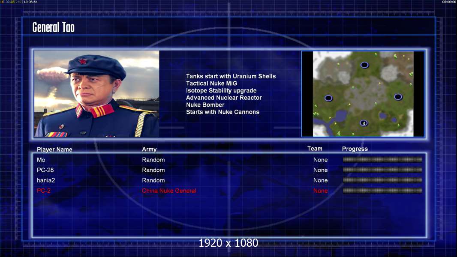This screenshot has height=257, width=457.
Task: Click red team None for PC-2
Action: tap(321, 191)
